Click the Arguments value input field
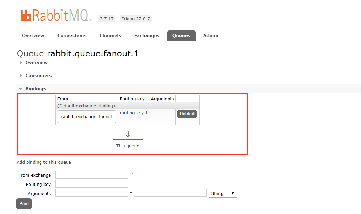361x214 pixels. coord(170,193)
